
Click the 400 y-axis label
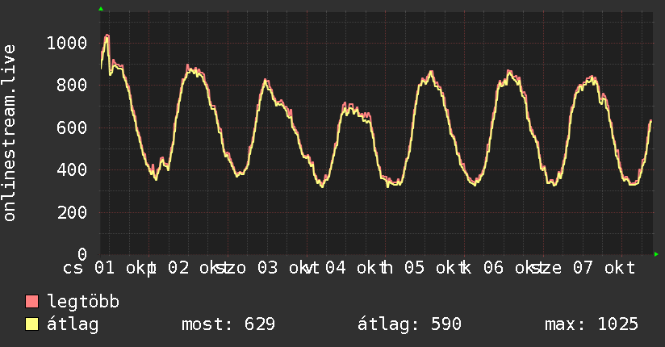72,170
